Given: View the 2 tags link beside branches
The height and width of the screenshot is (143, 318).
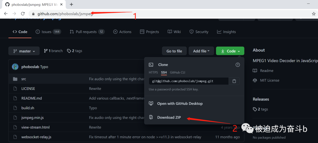Looking at the screenshot, I should pos(74,51).
